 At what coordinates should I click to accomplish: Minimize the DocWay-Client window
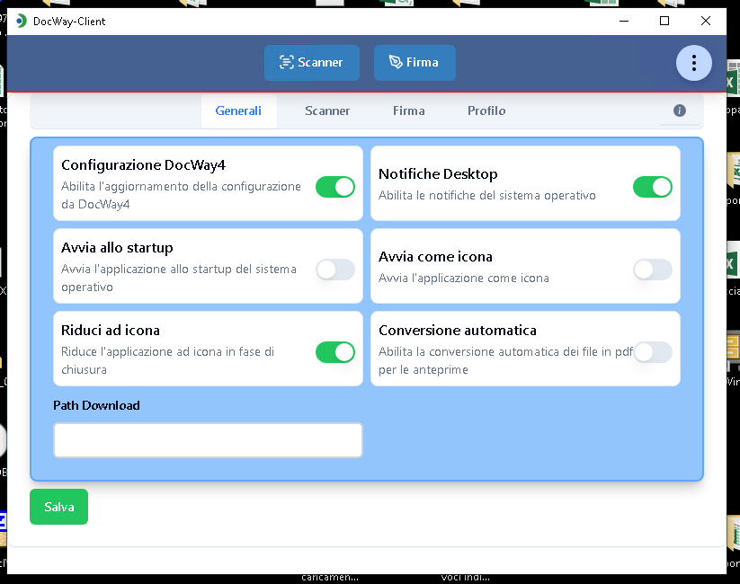tap(623, 21)
